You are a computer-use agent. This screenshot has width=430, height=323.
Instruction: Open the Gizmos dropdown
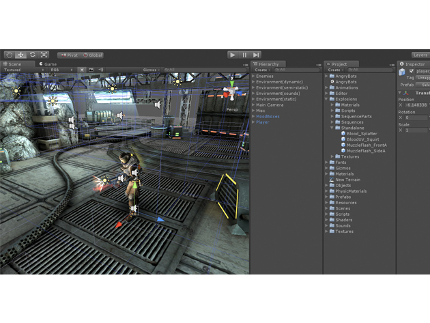pyautogui.click(x=151, y=70)
